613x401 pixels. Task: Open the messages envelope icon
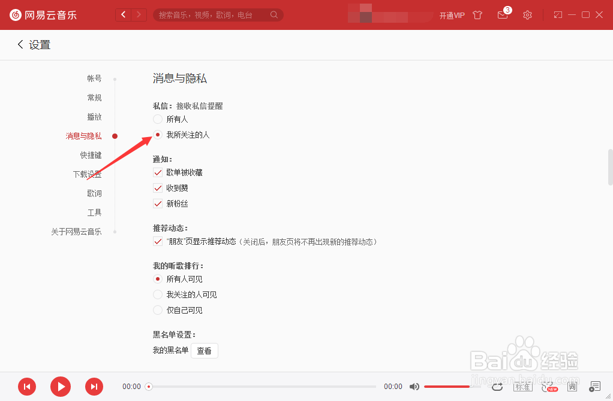(x=503, y=15)
